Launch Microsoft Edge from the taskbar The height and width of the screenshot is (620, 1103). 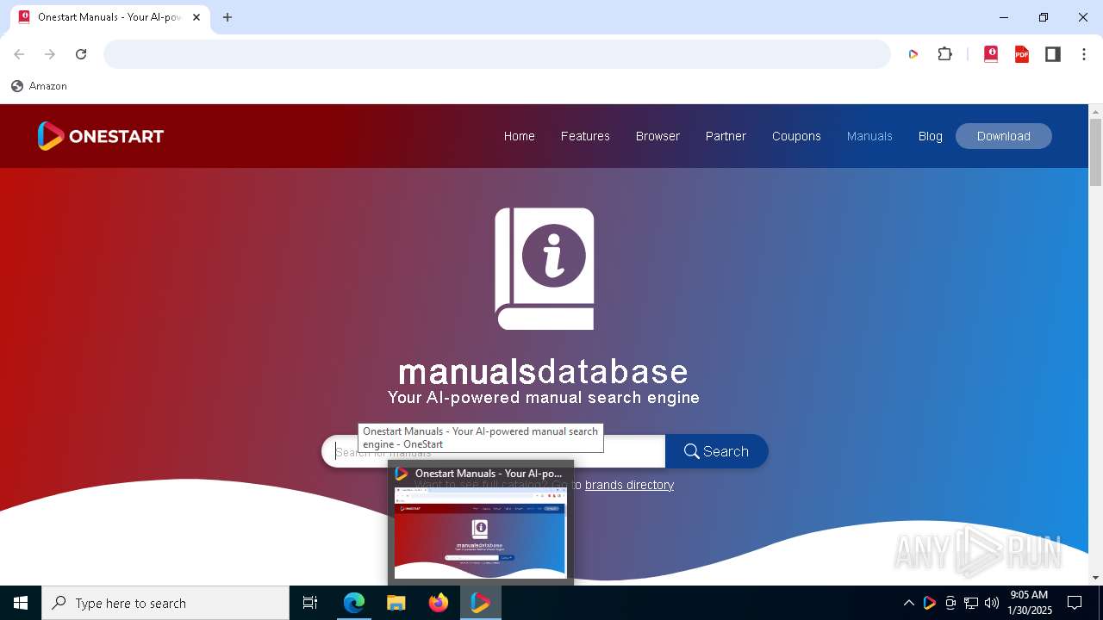coord(354,603)
